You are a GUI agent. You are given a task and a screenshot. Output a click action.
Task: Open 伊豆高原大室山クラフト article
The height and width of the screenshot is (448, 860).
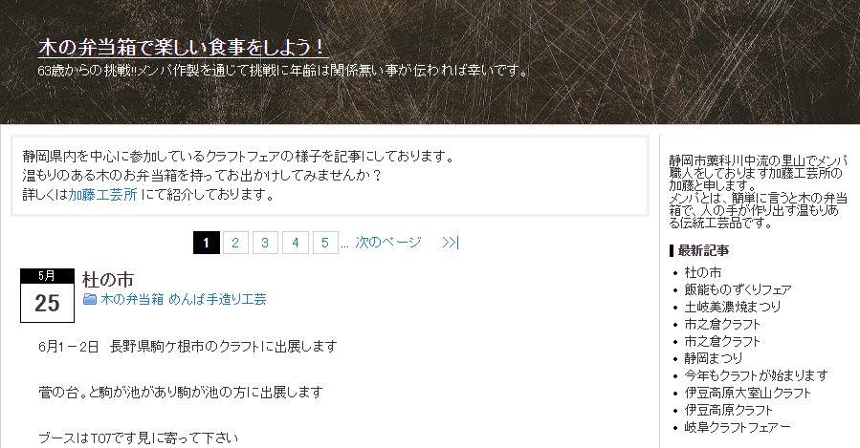click(747, 393)
